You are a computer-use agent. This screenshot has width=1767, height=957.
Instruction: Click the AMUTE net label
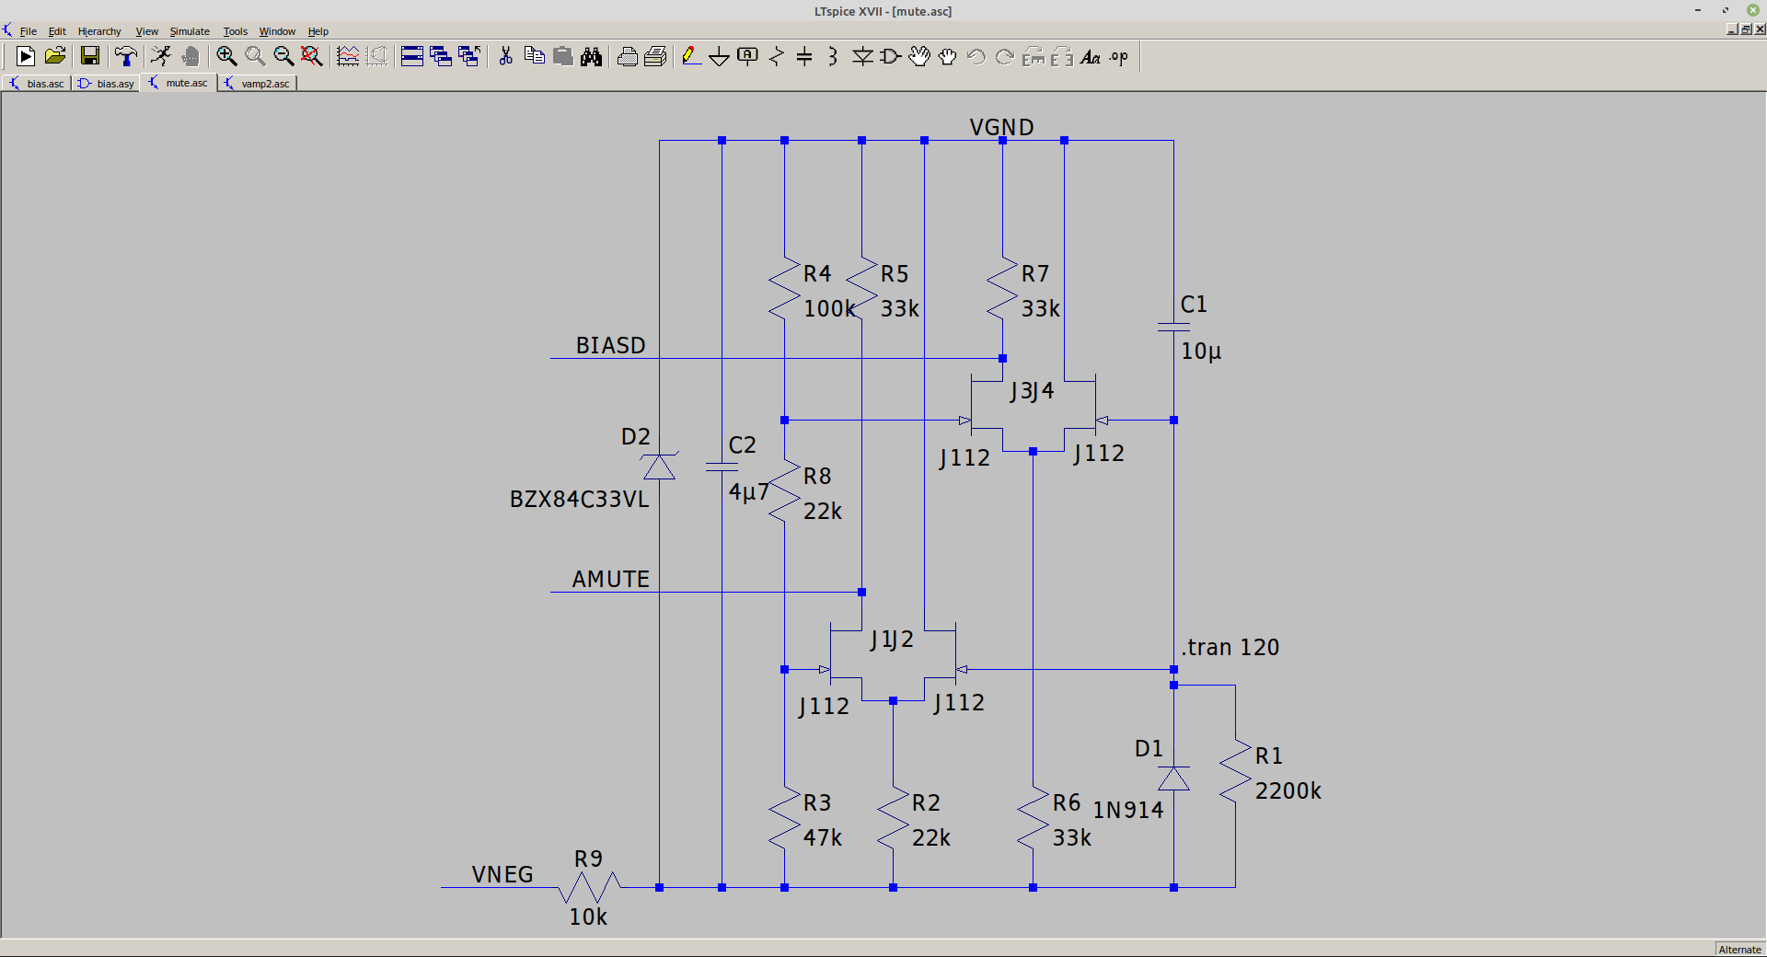click(x=611, y=579)
